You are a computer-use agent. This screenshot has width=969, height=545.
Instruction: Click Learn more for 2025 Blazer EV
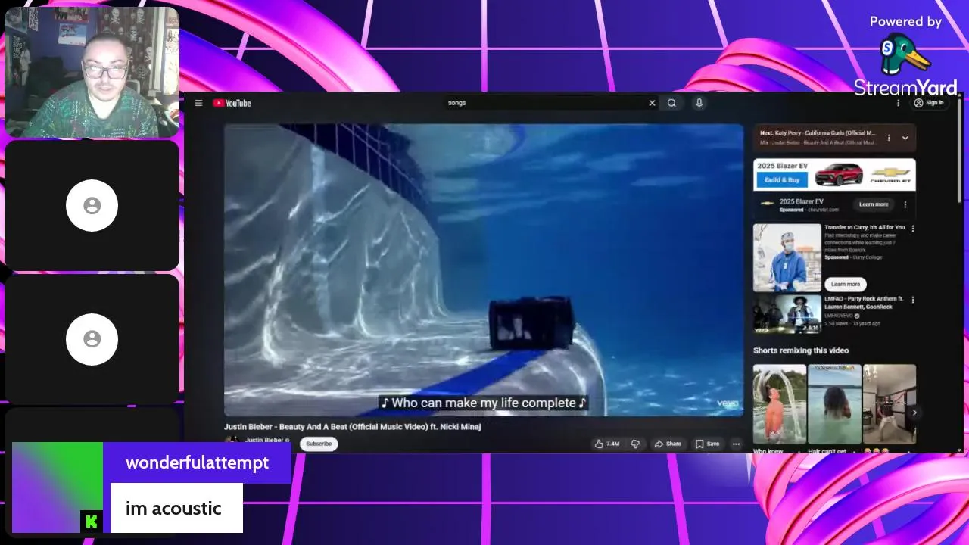(873, 204)
